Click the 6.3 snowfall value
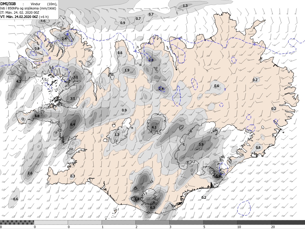Screen dimensions: 305x229 (x=152, y=208)
